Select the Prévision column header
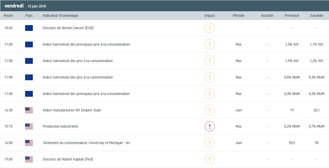 pyautogui.click(x=292, y=16)
